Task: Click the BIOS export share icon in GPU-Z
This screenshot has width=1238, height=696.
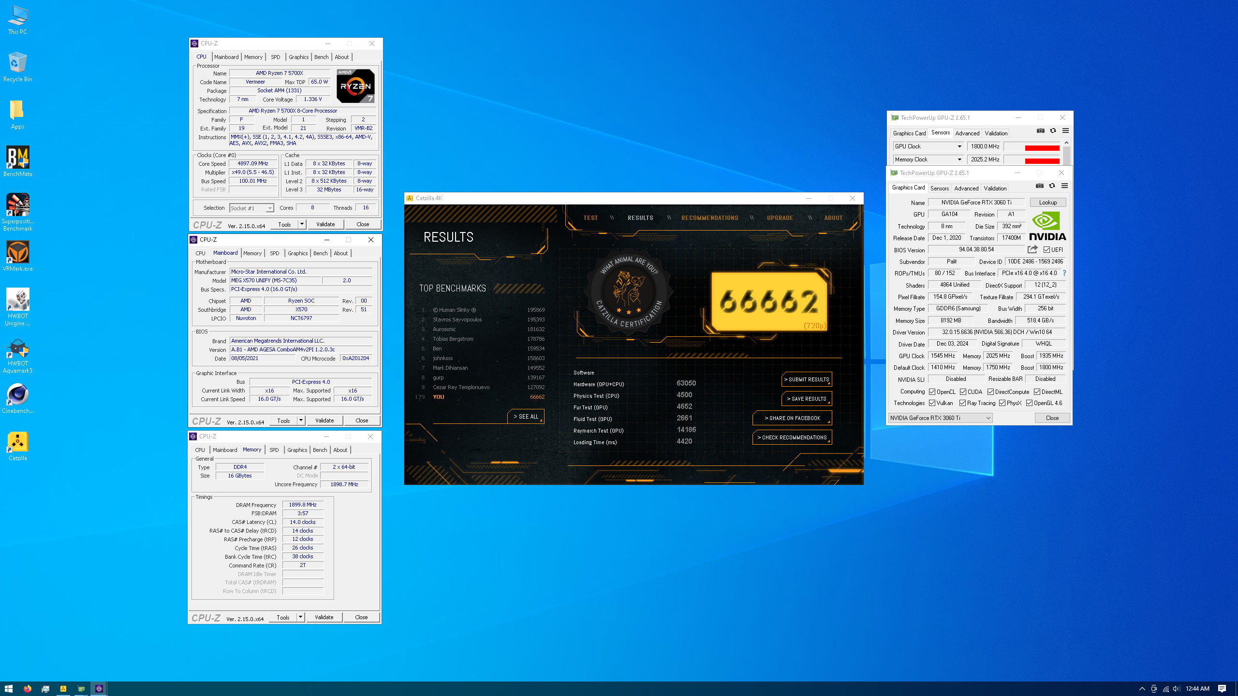Action: (x=1032, y=249)
